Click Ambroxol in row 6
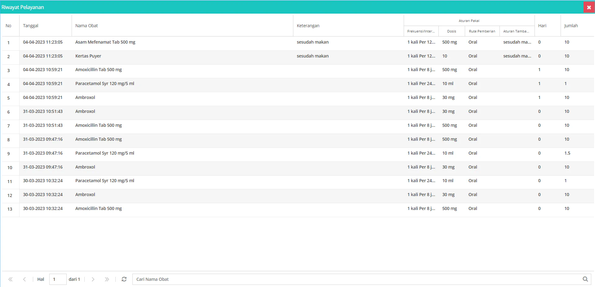595x287 pixels. tap(85, 111)
